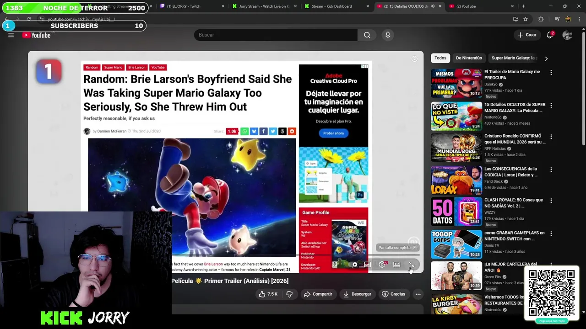Go to the YouTube home logo
Image resolution: width=586 pixels, height=329 pixels.
[36, 35]
